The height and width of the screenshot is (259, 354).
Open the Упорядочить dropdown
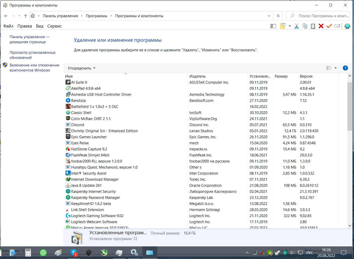[x=82, y=68]
